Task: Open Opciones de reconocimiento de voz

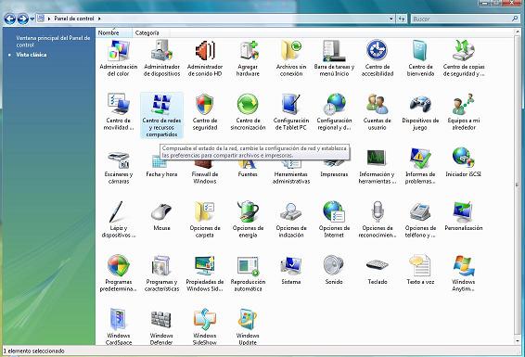Action: click(377, 220)
